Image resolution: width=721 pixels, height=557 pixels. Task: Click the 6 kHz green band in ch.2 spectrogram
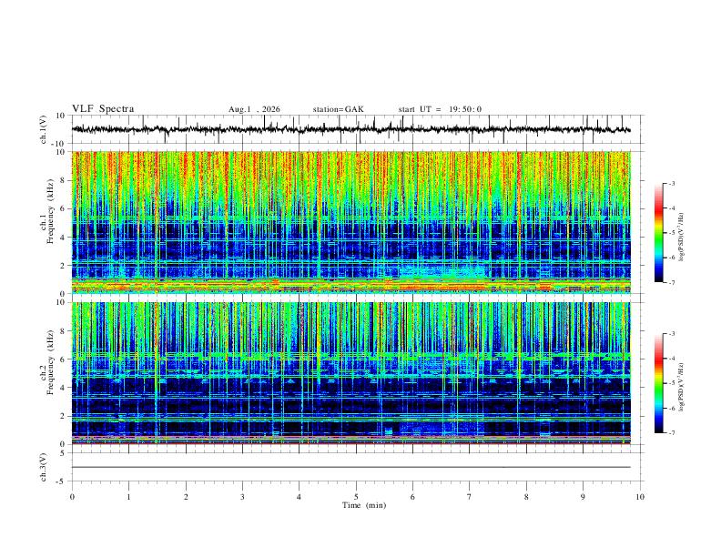(x=350, y=356)
